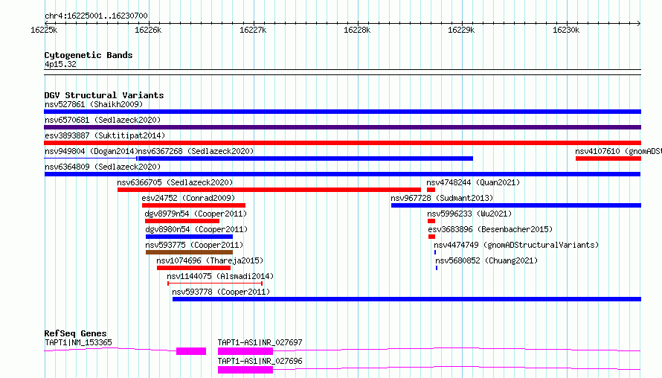Click esv24752 (Conrad2009) variant label

pos(188,198)
